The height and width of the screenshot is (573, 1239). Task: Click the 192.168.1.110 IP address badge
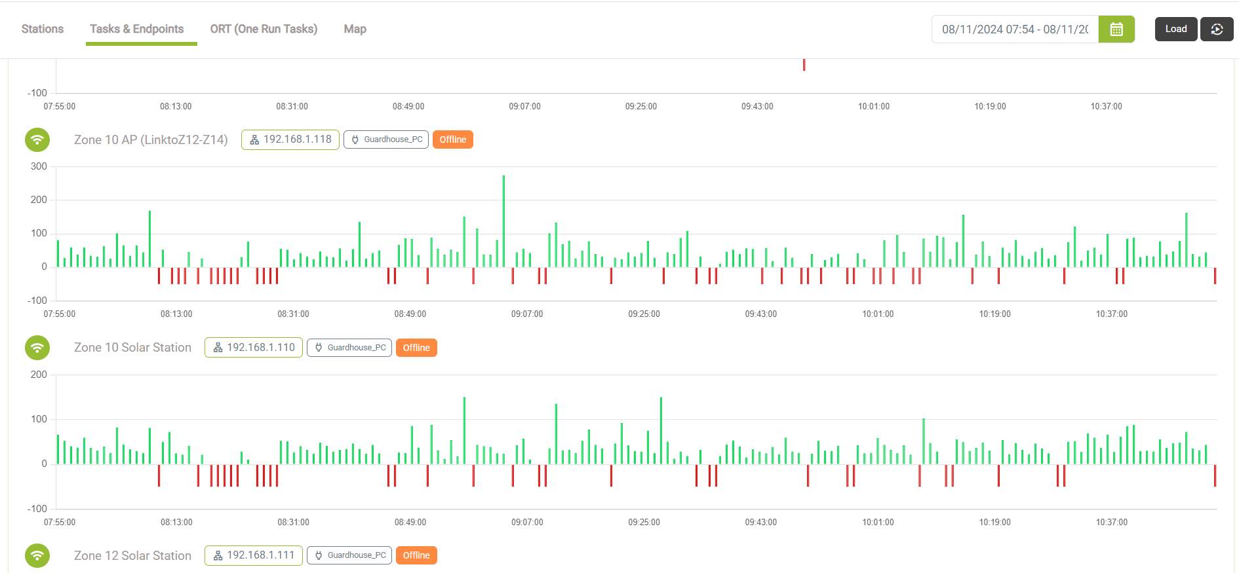254,348
